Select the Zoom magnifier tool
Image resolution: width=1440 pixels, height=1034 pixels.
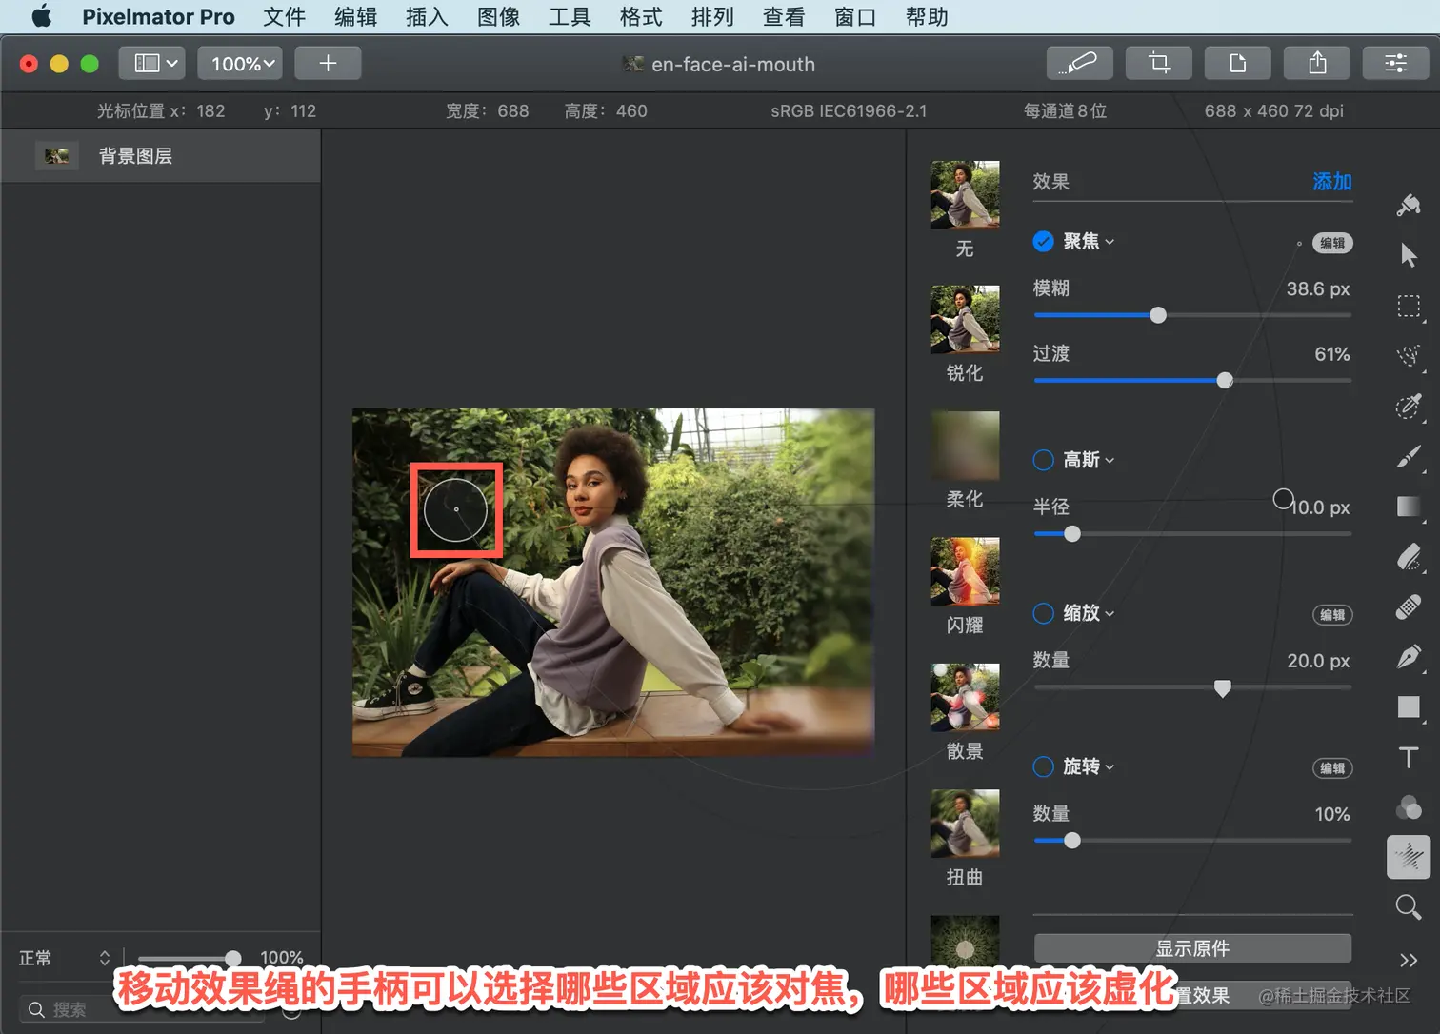[x=1409, y=907]
